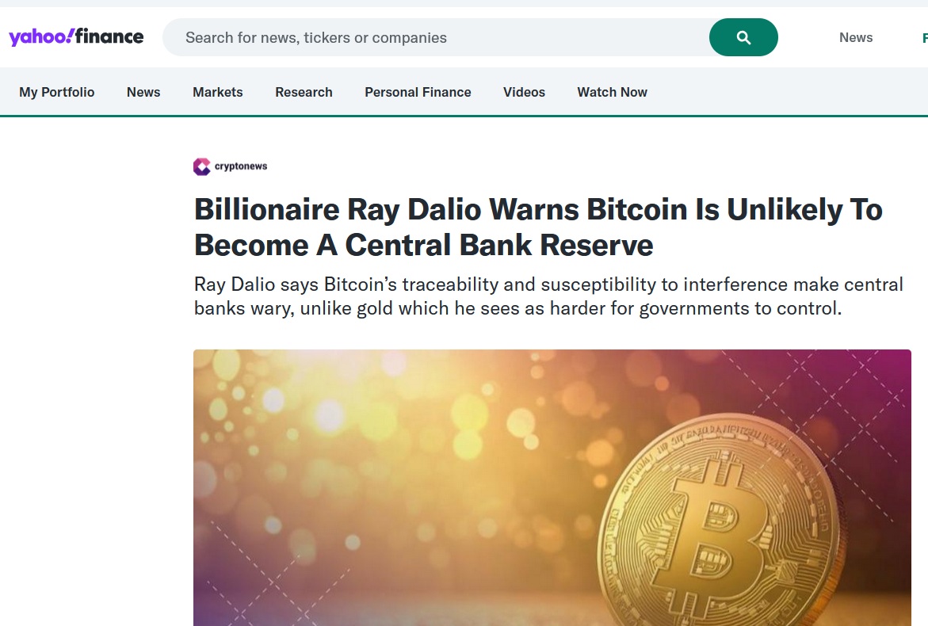The height and width of the screenshot is (626, 928).
Task: Select News in the navigation bar
Action: pyautogui.click(x=143, y=92)
